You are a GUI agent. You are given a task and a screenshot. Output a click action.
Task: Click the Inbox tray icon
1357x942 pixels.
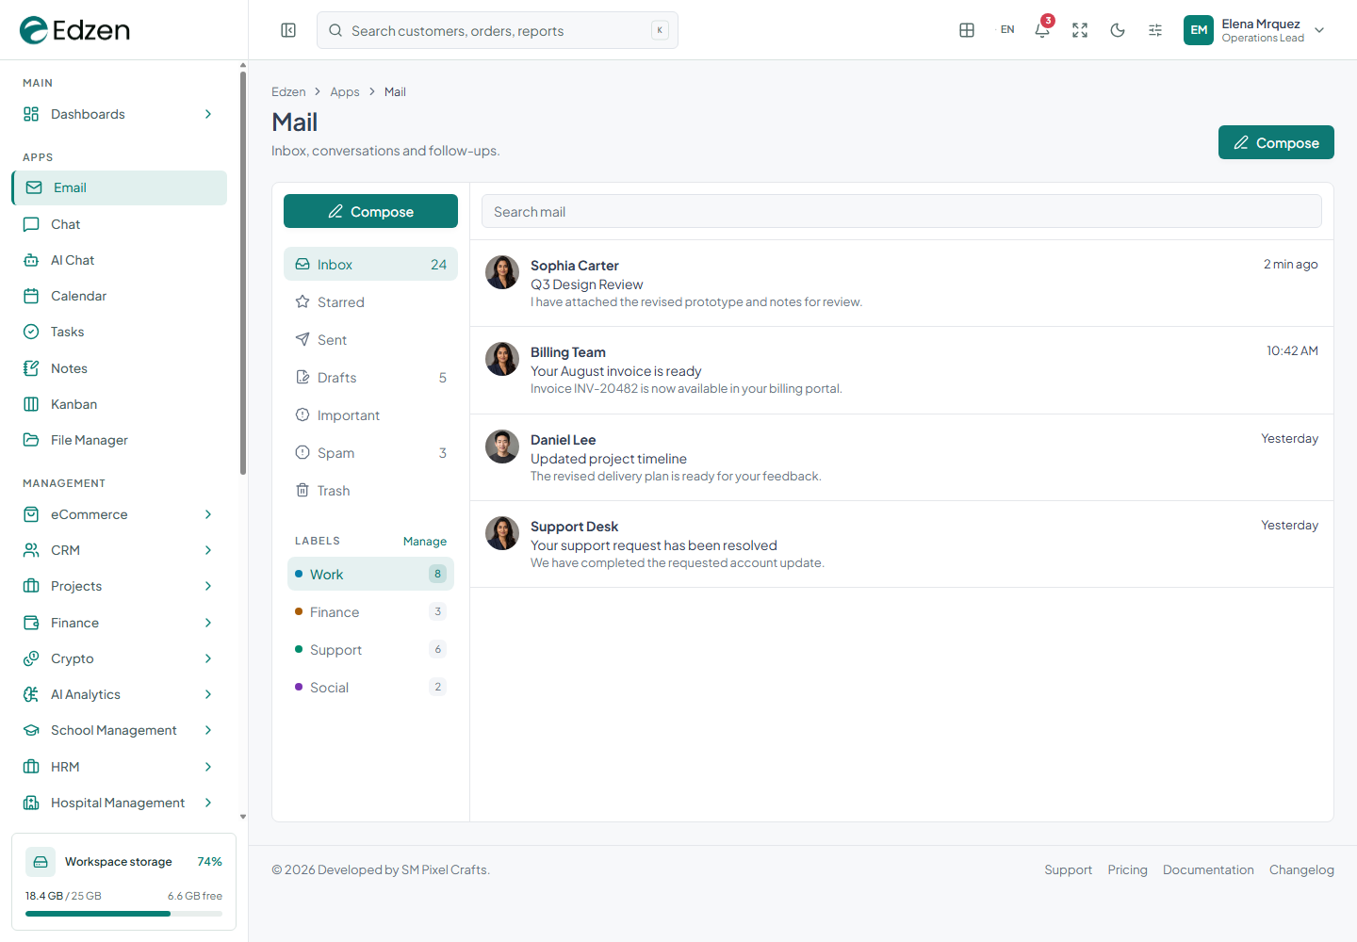302,264
